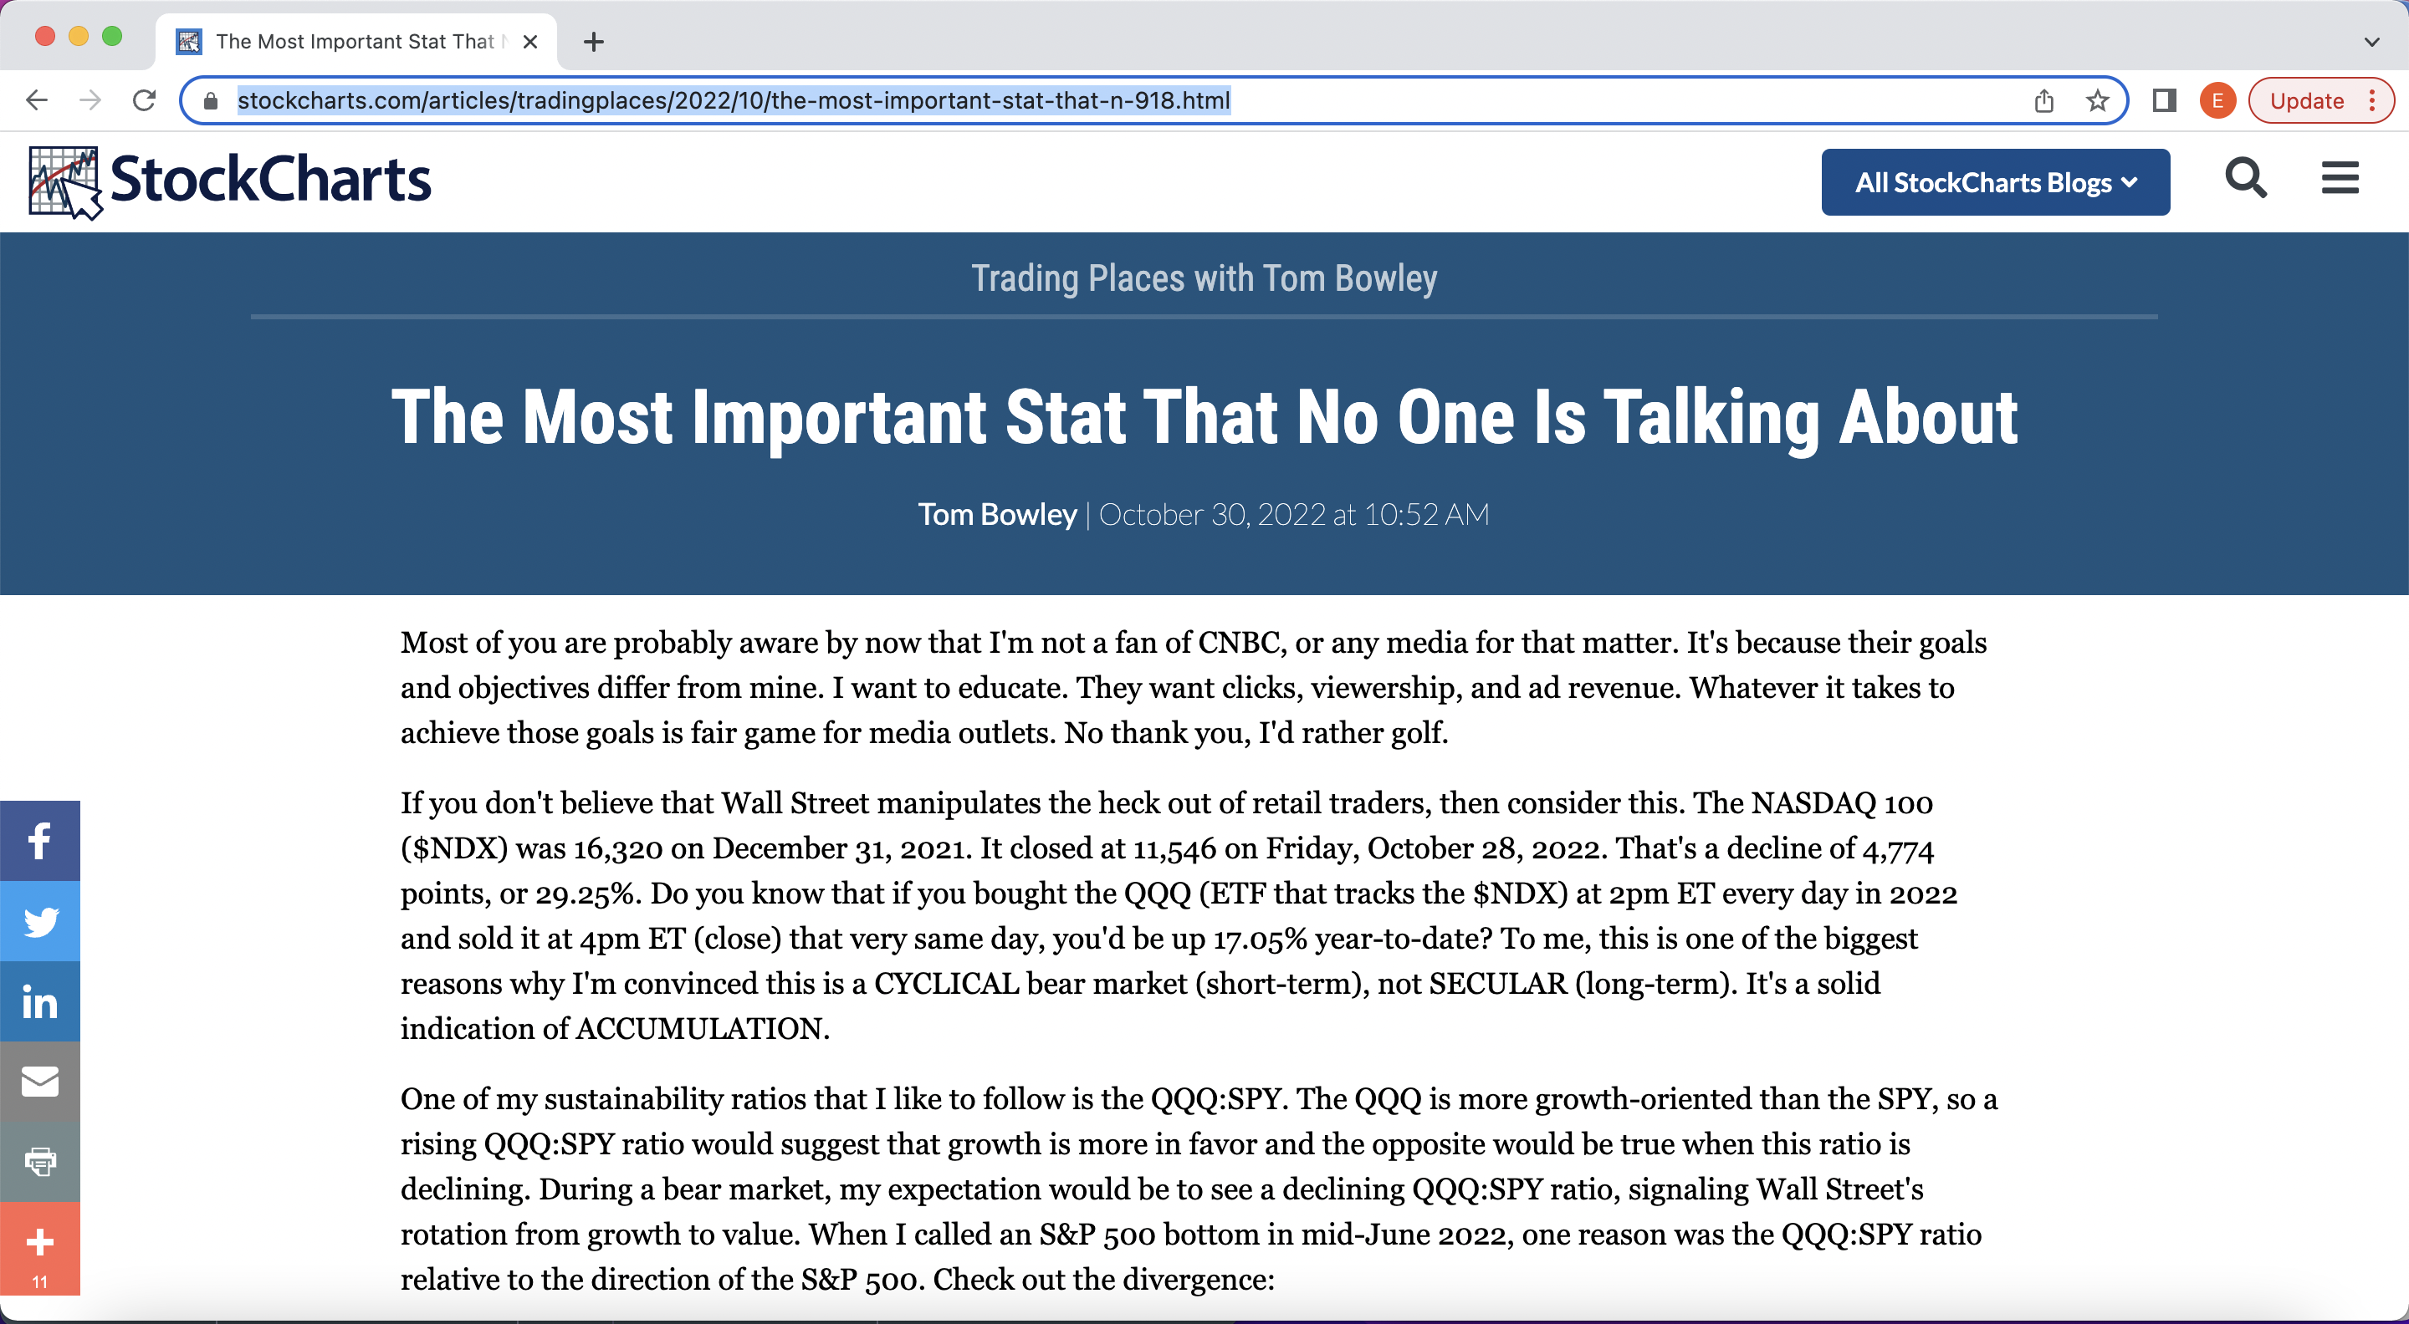Print the article
This screenshot has width=2409, height=1324.
(x=40, y=1163)
